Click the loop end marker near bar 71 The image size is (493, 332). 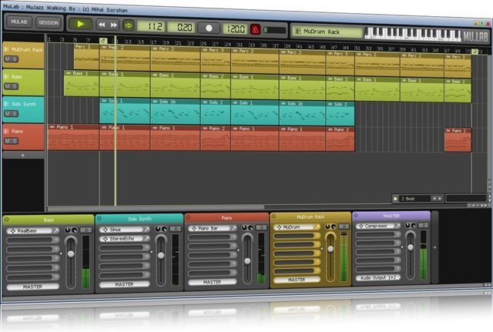(475, 52)
